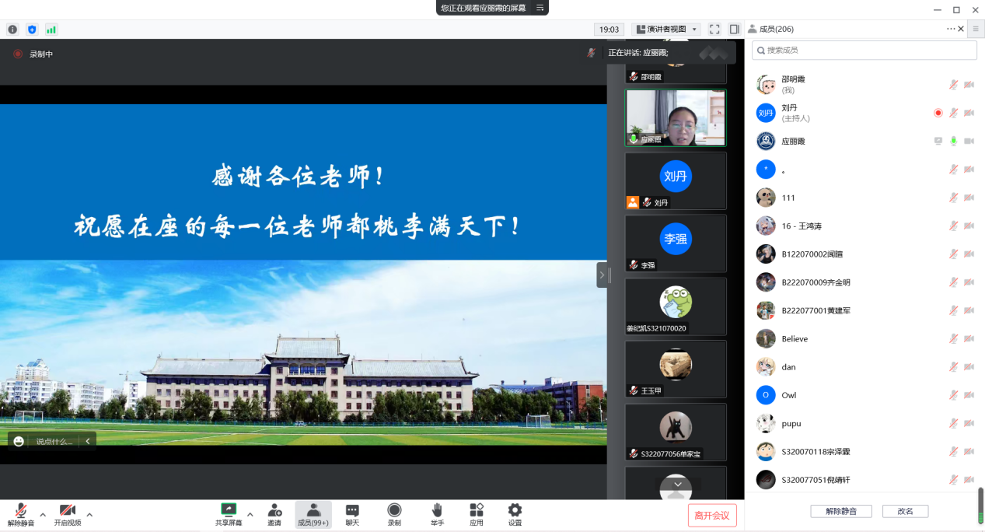Open the three-dot menu in members panel

[x=950, y=29]
